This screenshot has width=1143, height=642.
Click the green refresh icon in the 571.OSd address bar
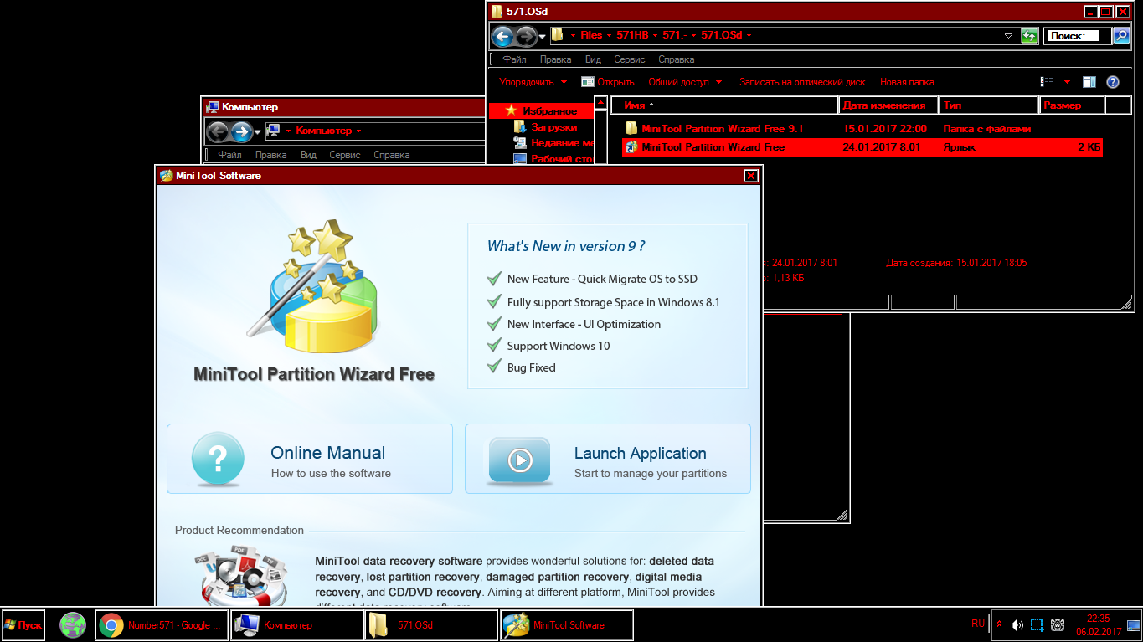tap(1030, 35)
